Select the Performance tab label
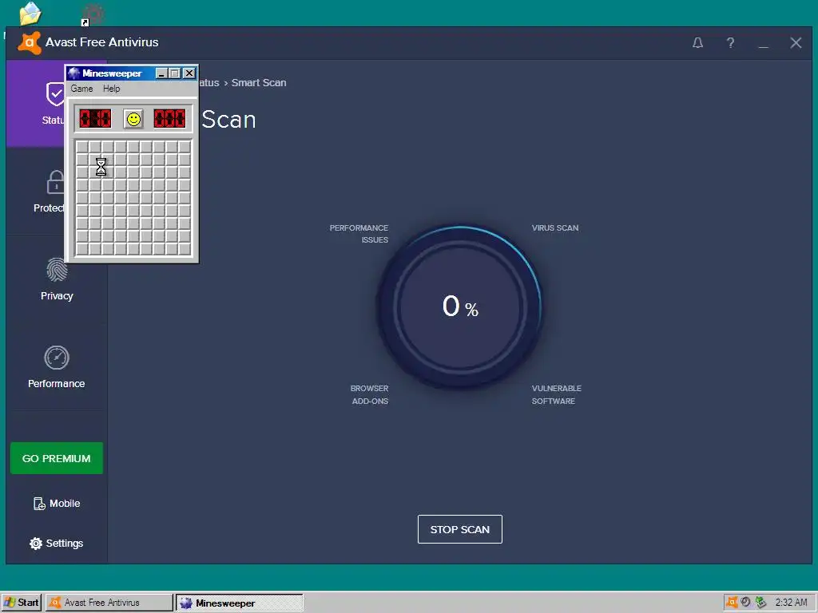 click(57, 384)
